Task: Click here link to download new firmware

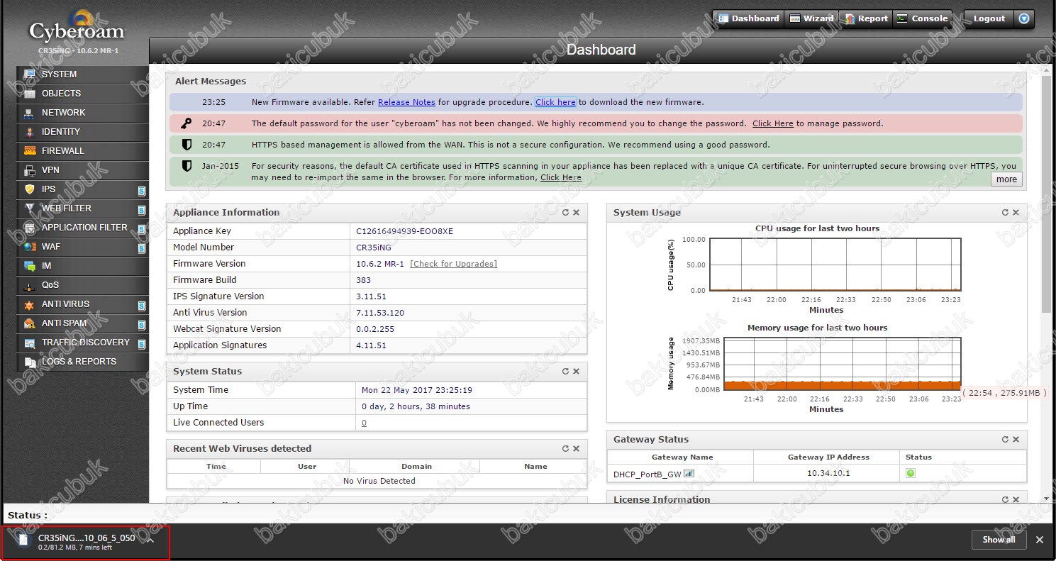Action: 555,102
